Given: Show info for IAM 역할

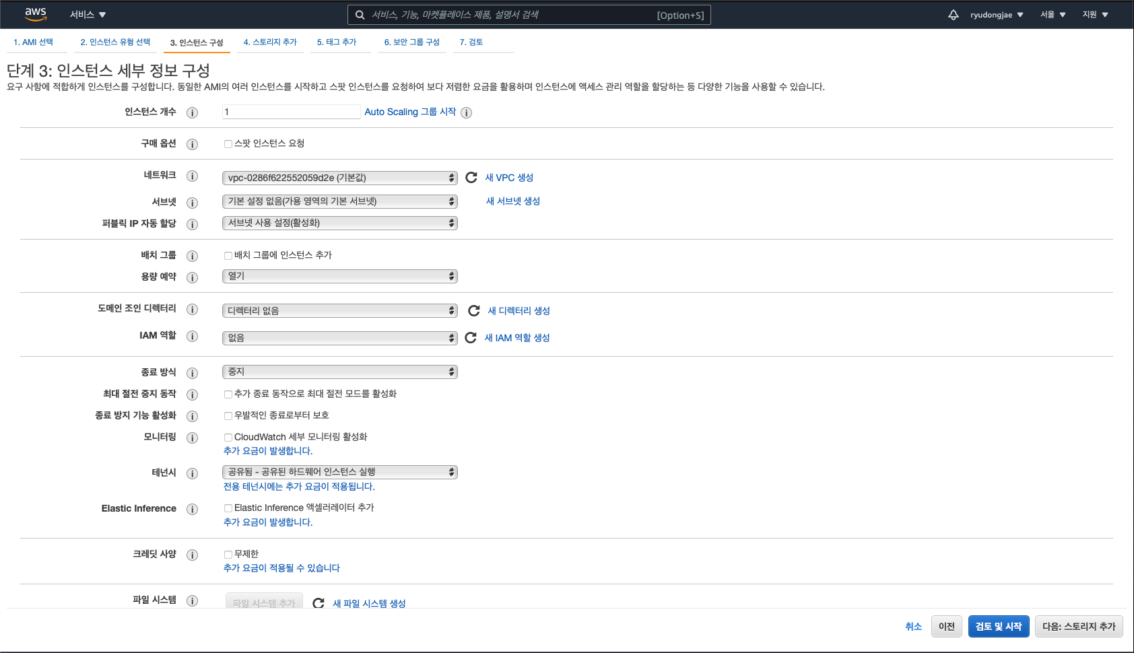Looking at the screenshot, I should [193, 336].
